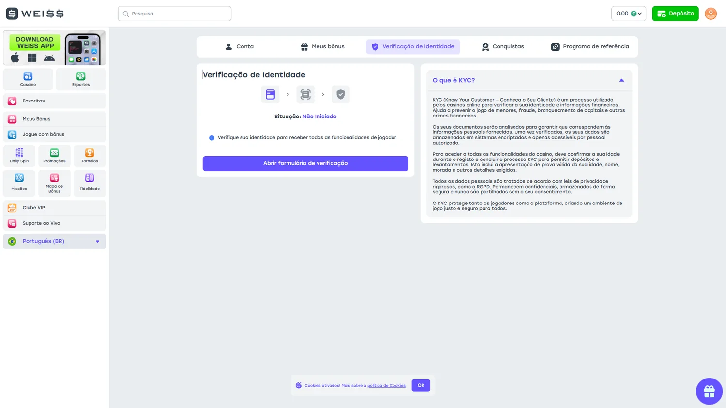Accept cookies with OK button
726x408 pixels.
pyautogui.click(x=421, y=385)
